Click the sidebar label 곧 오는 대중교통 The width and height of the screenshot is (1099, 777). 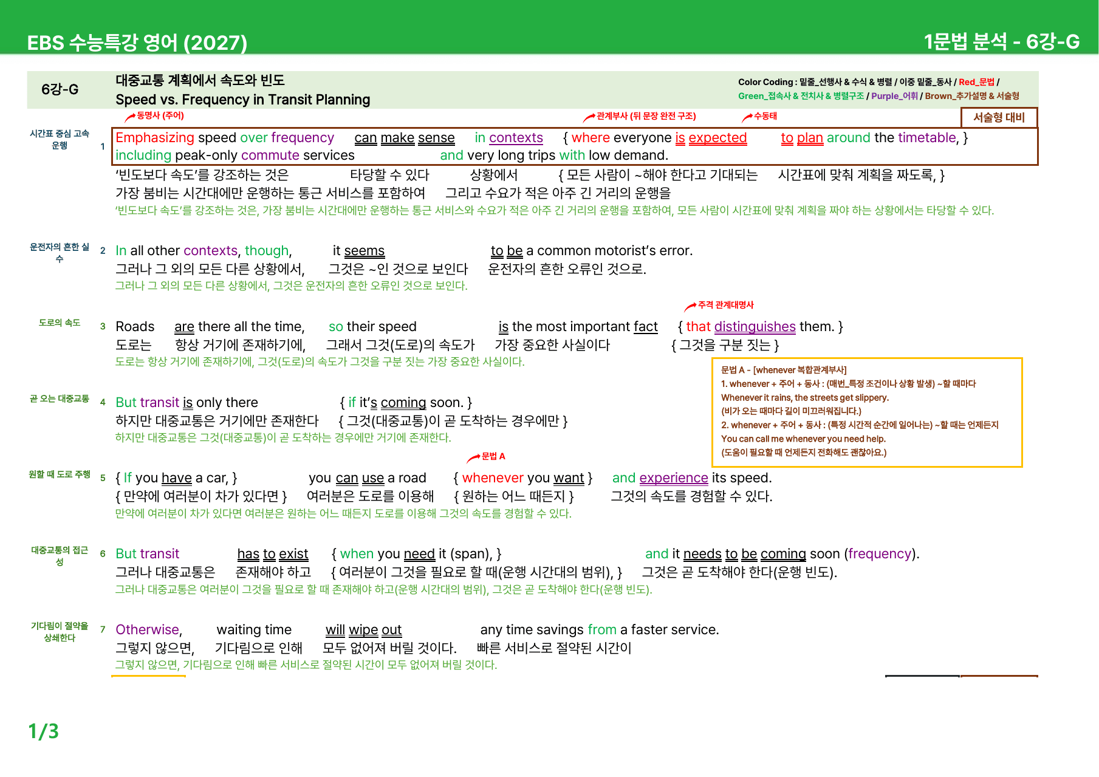(x=60, y=399)
